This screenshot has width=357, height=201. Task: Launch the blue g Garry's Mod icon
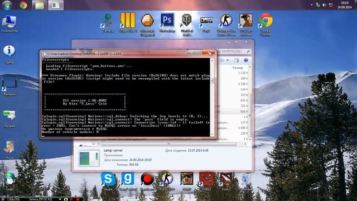tap(128, 181)
